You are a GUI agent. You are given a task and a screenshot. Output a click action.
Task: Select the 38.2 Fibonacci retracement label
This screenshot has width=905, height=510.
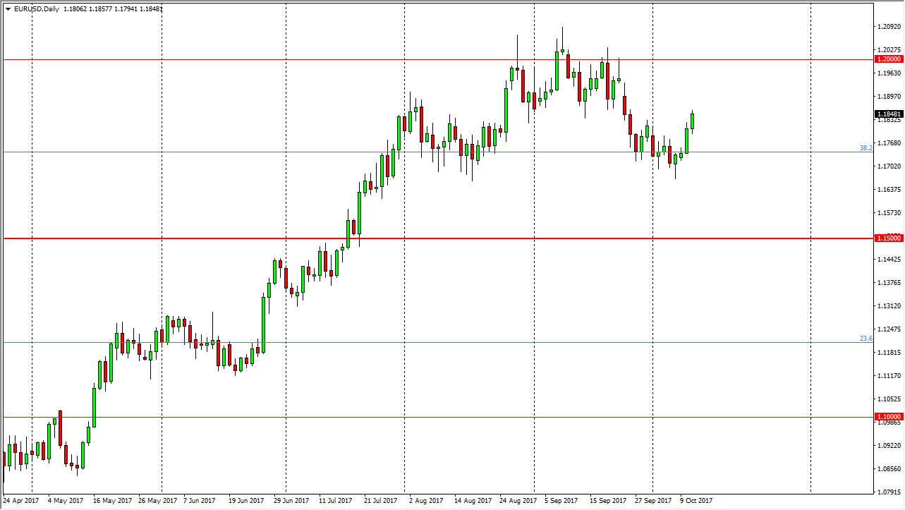[x=862, y=149]
